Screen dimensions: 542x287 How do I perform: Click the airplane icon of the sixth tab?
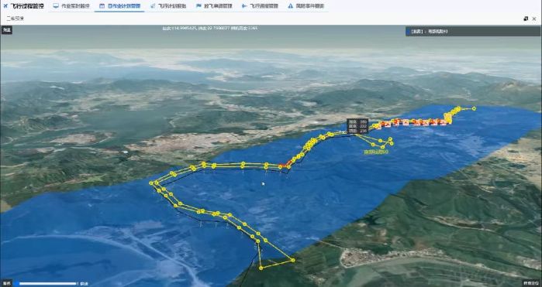(x=244, y=6)
